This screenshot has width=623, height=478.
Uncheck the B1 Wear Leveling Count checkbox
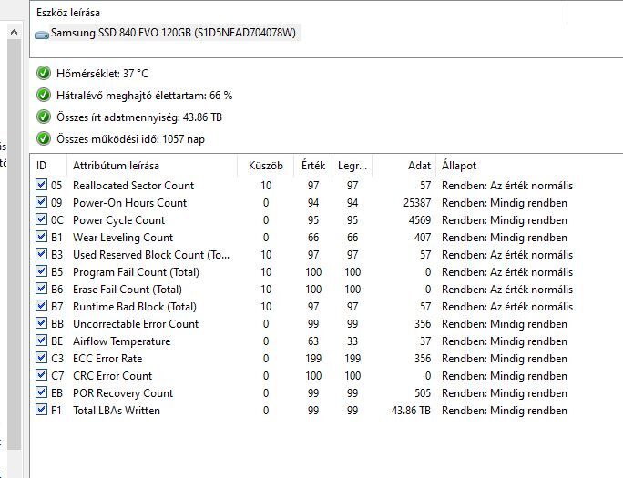click(x=41, y=237)
